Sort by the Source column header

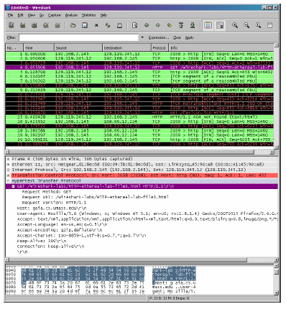tap(78, 48)
